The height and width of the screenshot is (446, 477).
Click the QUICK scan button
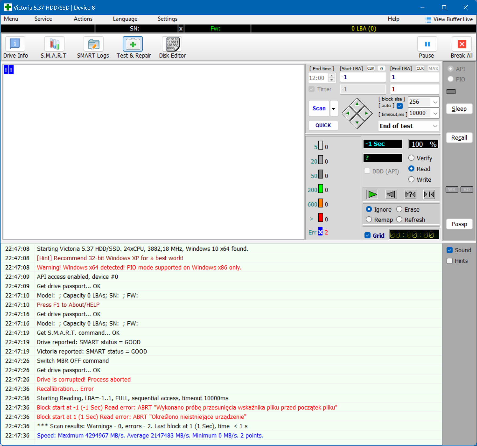(323, 125)
